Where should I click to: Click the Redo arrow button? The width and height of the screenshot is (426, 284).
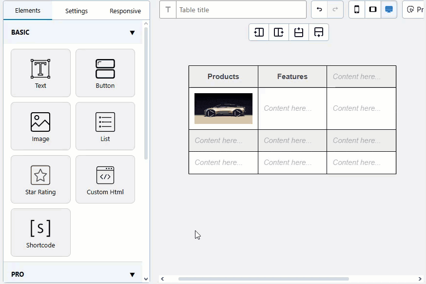click(335, 9)
